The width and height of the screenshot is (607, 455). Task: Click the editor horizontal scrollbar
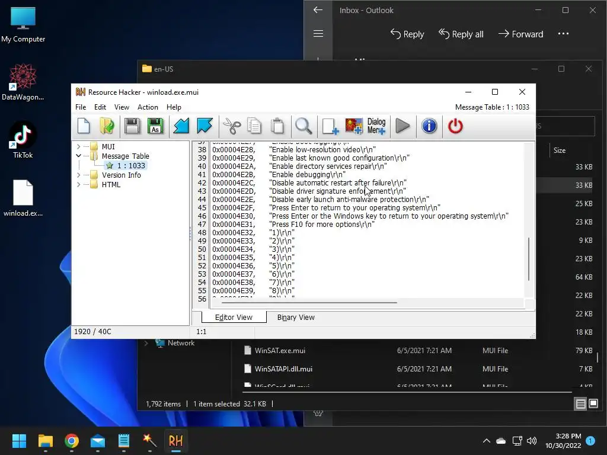(309, 303)
